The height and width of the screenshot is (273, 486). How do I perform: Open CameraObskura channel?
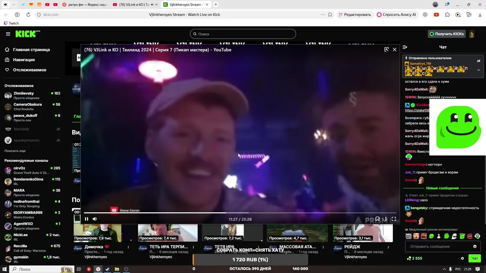click(32, 107)
